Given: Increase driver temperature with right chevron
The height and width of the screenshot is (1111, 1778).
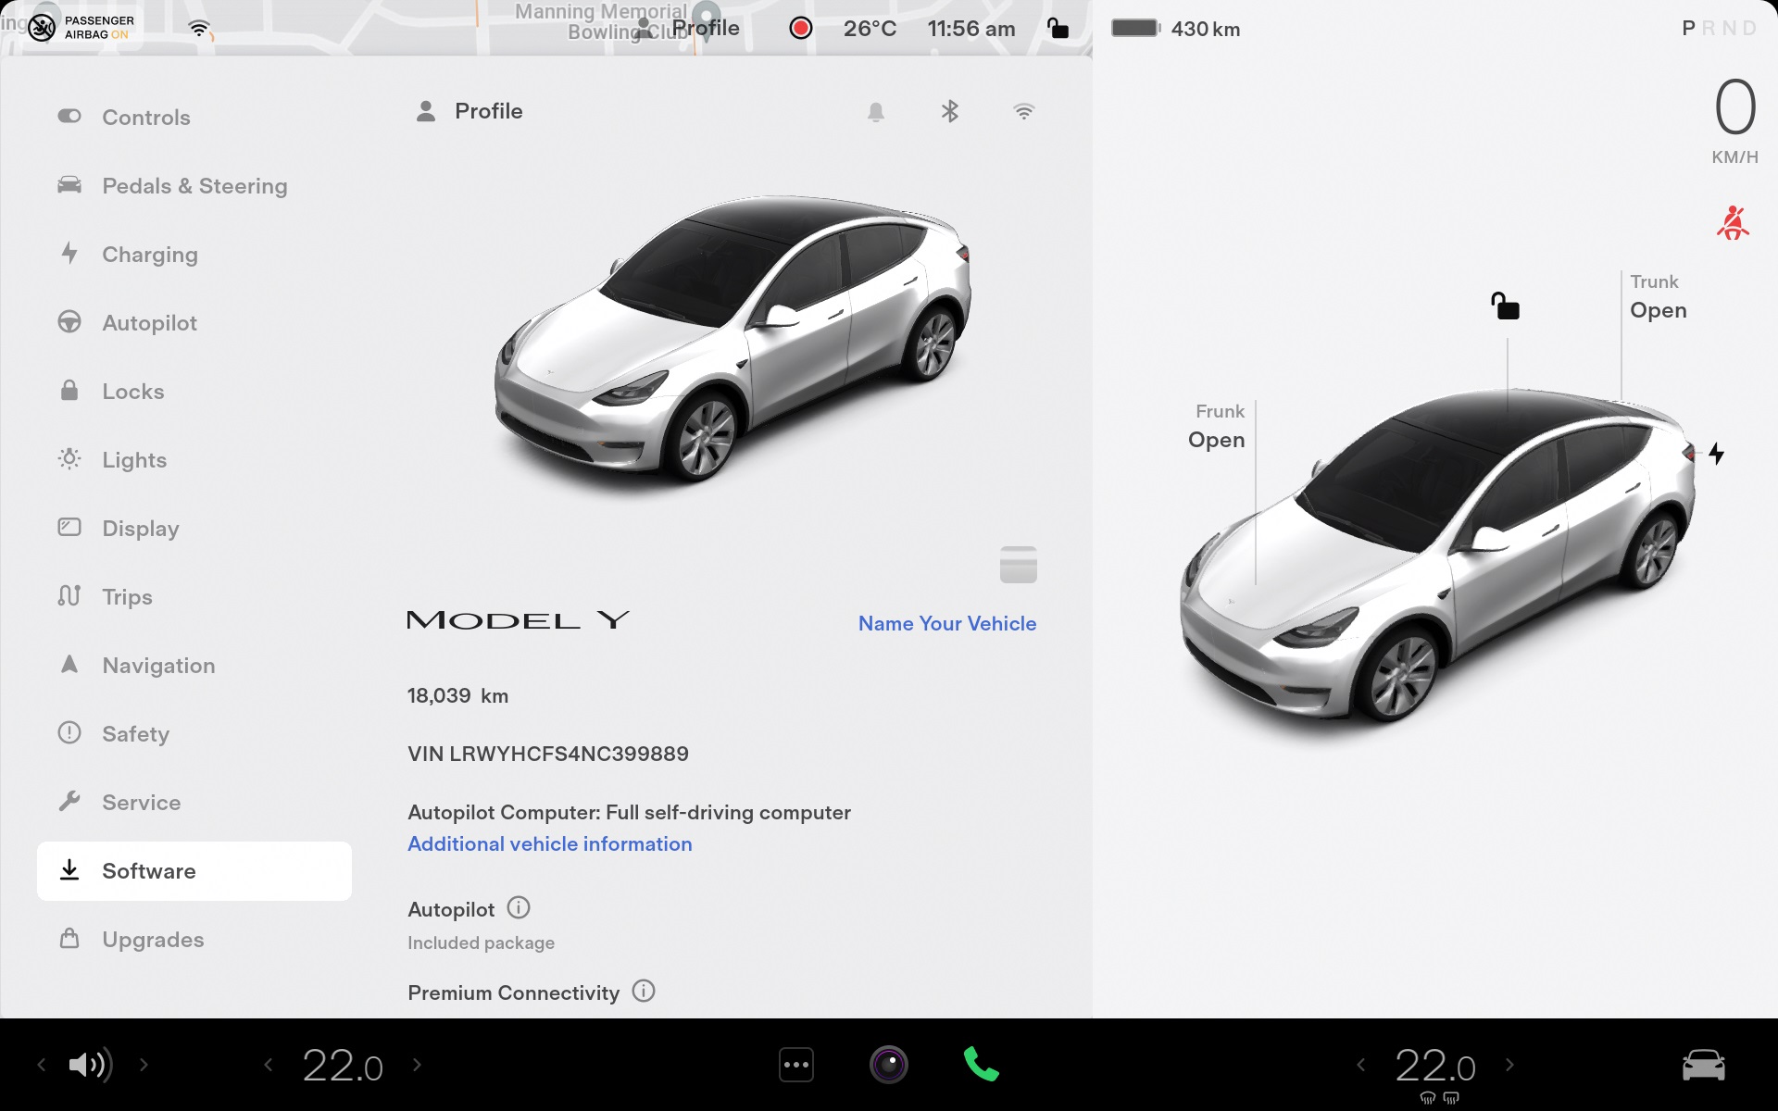Looking at the screenshot, I should 417,1065.
